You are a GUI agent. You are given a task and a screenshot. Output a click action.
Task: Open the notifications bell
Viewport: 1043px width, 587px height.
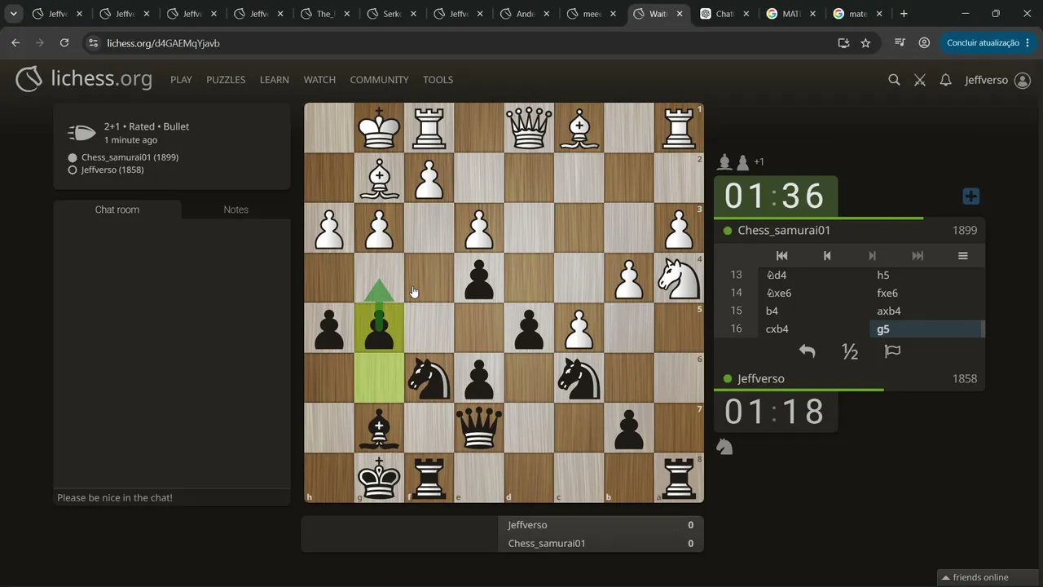point(945,80)
